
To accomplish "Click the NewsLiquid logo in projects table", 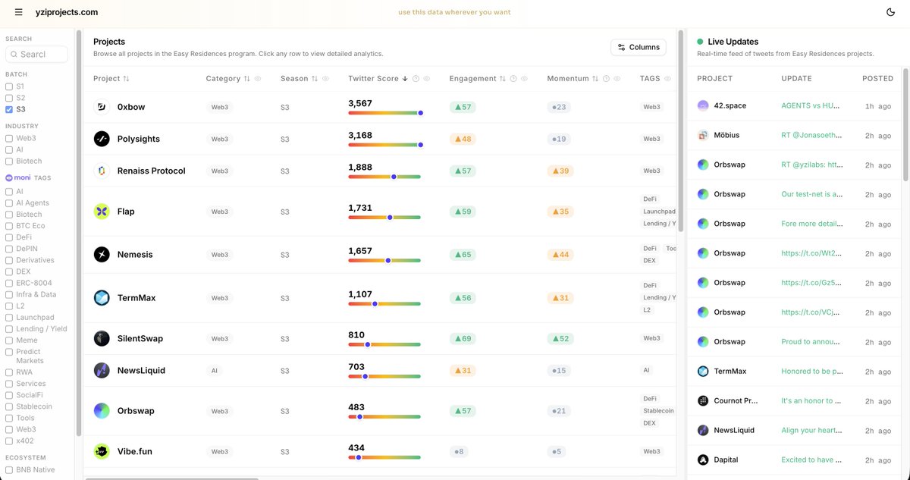I will 102,370.
